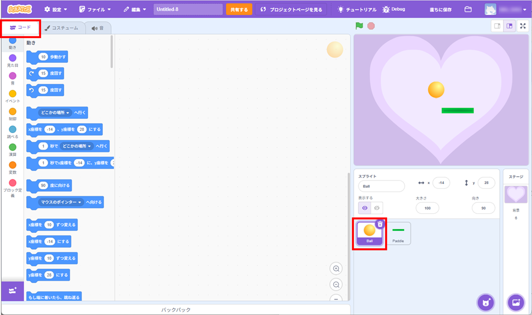Zoom out on the code workspace
Viewport: 532px width, 315px height.
(x=336, y=285)
